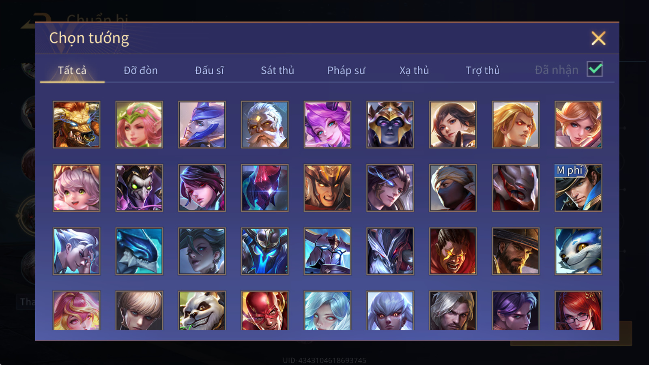Toggle the Đã nhận checkbox
The image size is (649, 365).
pos(595,69)
